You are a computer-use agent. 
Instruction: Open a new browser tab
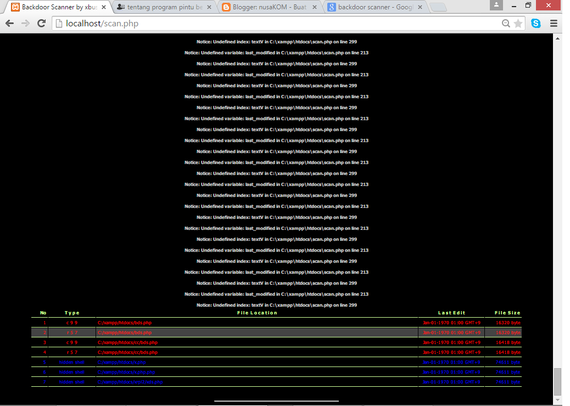click(x=438, y=7)
